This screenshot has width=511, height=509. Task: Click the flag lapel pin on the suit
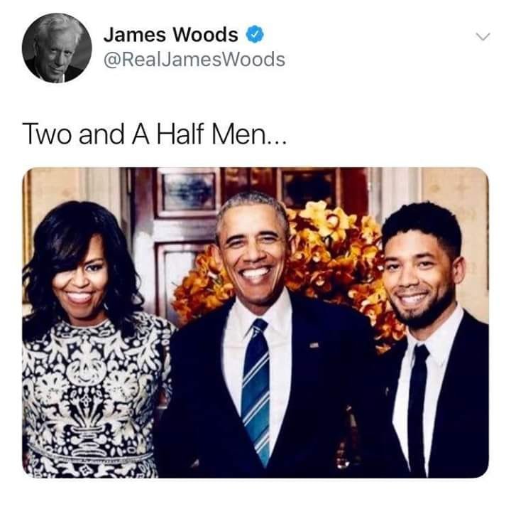click(x=314, y=345)
